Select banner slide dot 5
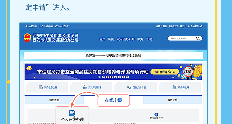 point(115,77)
